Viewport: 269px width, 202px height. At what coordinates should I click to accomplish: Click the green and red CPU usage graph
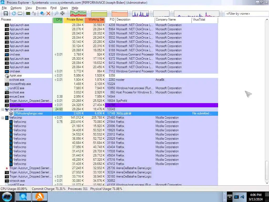click(x=78, y=14)
